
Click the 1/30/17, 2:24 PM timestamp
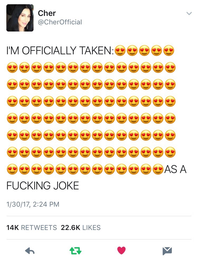click(33, 204)
